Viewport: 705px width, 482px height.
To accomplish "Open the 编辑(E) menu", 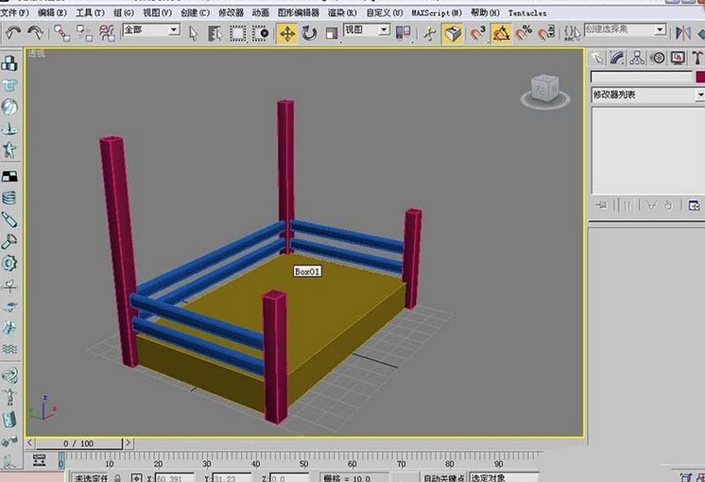I will (52, 12).
